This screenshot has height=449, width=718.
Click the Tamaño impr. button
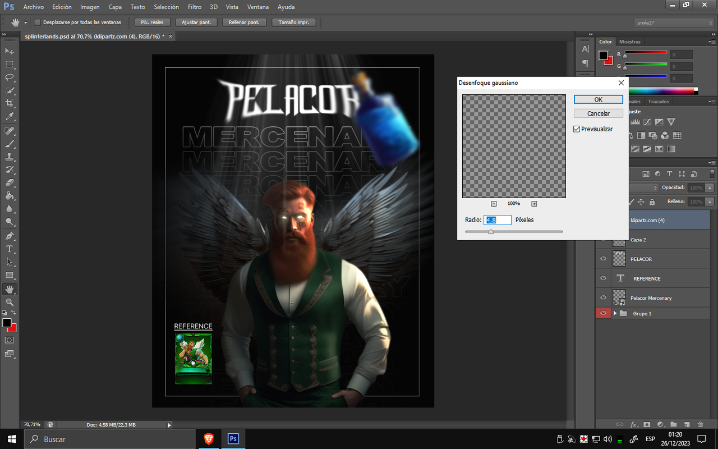pos(294,22)
